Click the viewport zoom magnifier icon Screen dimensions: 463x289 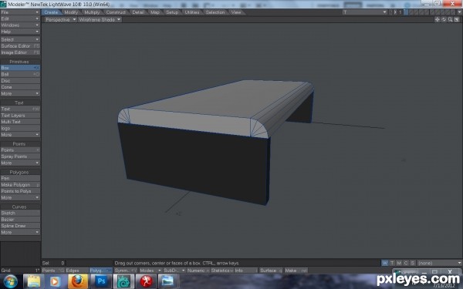click(x=450, y=19)
